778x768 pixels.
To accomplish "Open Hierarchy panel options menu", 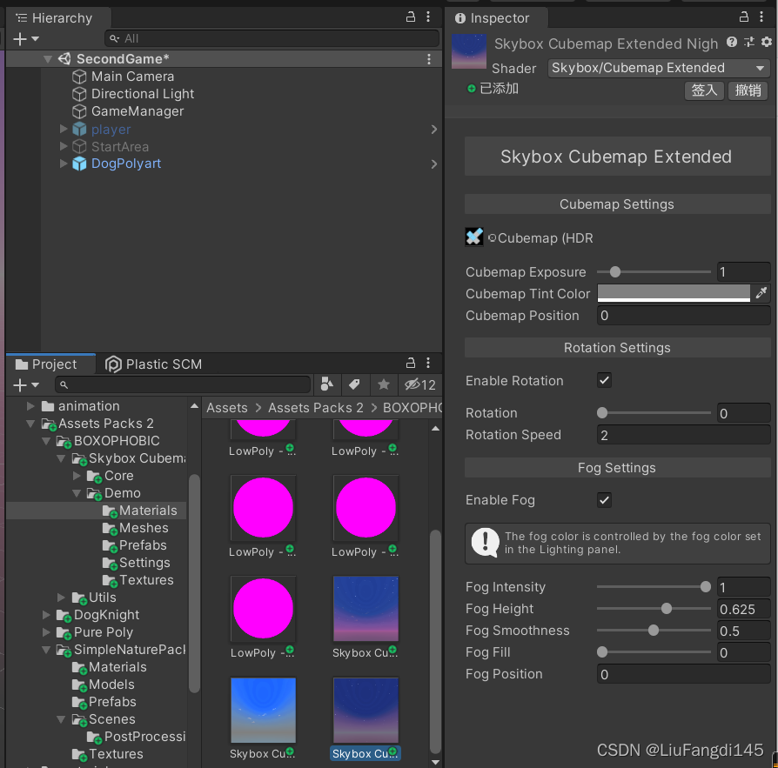I will (428, 17).
